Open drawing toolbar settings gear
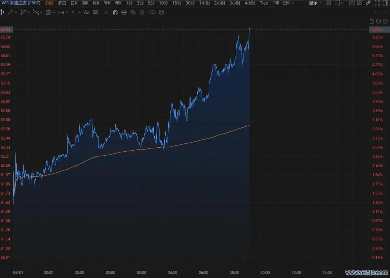The height and width of the screenshot is (278, 390). point(161,12)
